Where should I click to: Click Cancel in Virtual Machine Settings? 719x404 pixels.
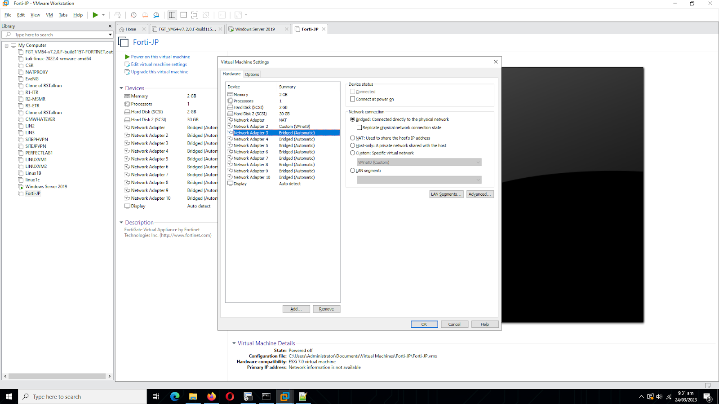point(454,325)
